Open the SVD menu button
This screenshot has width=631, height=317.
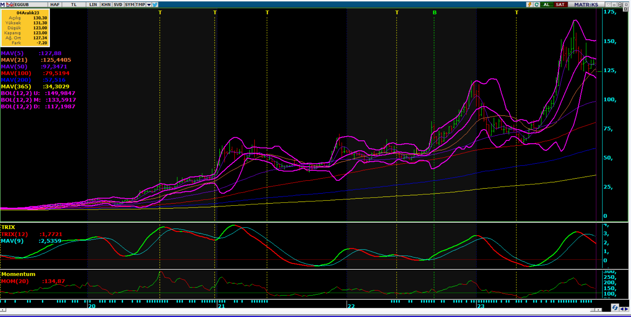coord(118,5)
